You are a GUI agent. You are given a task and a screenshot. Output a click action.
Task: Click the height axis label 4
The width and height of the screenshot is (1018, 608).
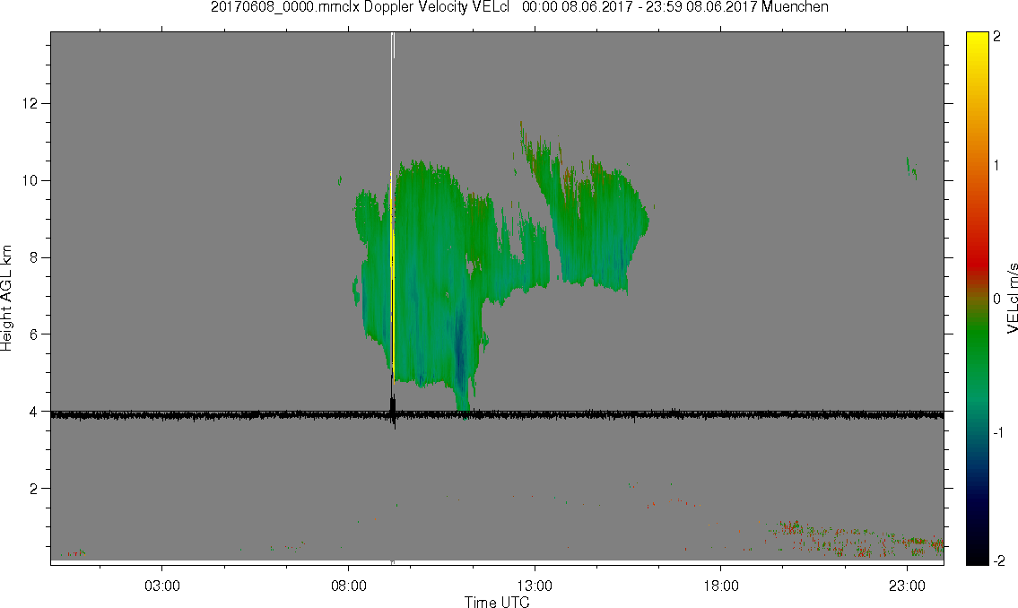coord(34,412)
